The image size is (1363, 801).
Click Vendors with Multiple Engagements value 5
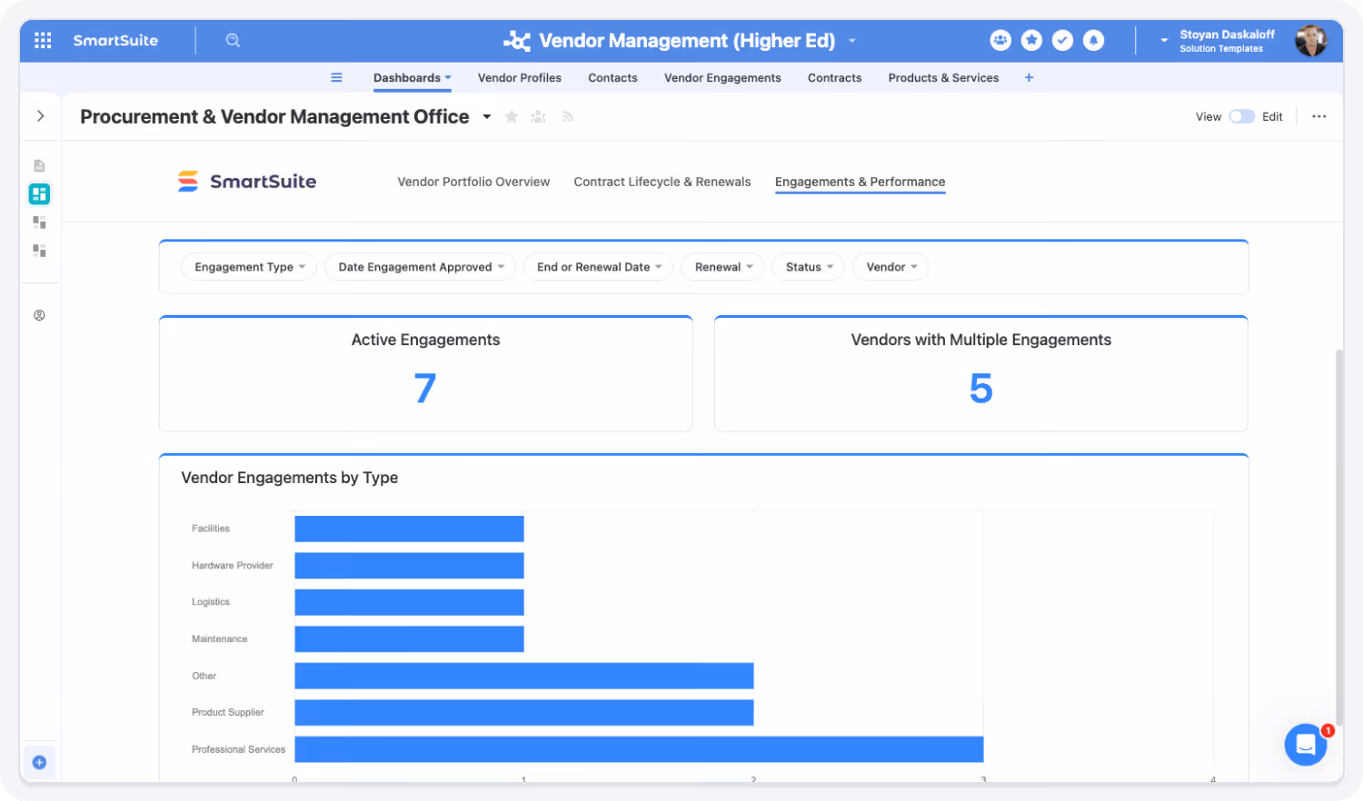coord(980,389)
